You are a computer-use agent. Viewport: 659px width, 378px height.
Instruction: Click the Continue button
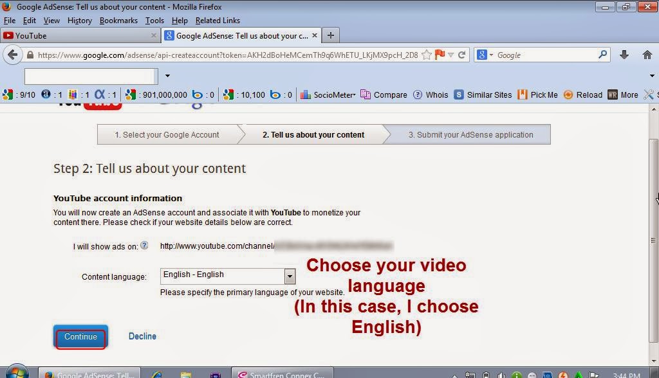click(x=80, y=337)
